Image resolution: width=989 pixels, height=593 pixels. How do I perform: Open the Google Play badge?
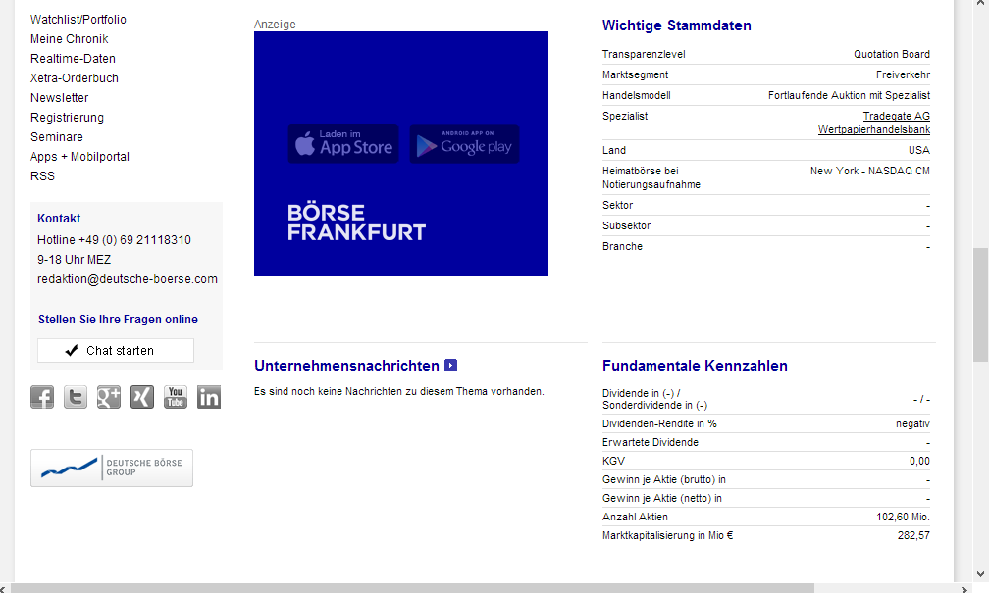pyautogui.click(x=464, y=143)
